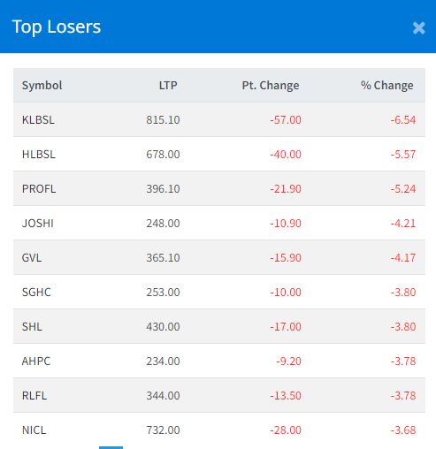Sort by % Change column header
The width and height of the screenshot is (436, 449).
click(386, 86)
